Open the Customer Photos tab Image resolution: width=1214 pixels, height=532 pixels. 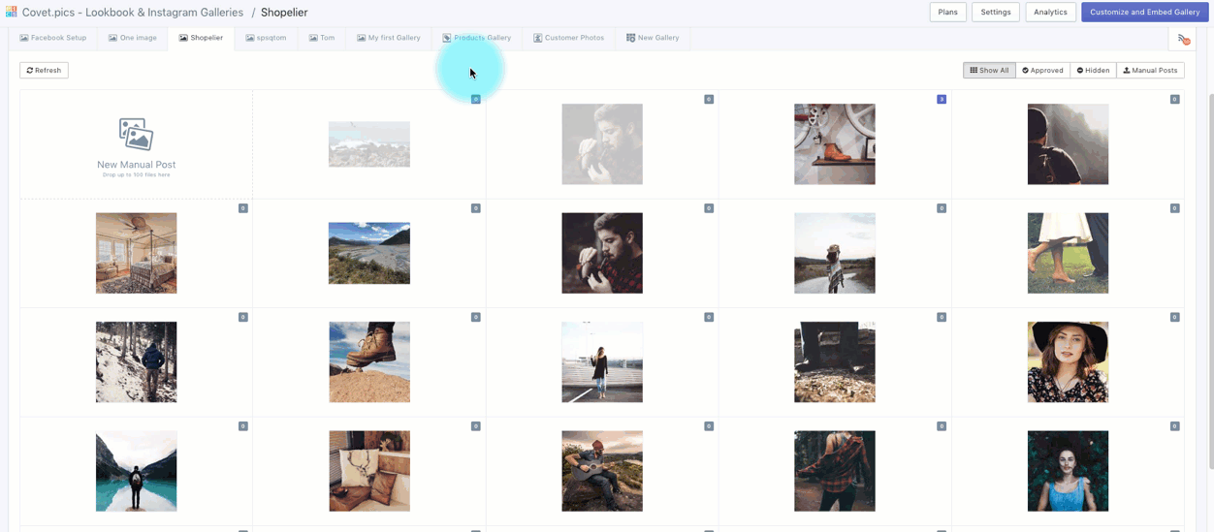point(568,38)
